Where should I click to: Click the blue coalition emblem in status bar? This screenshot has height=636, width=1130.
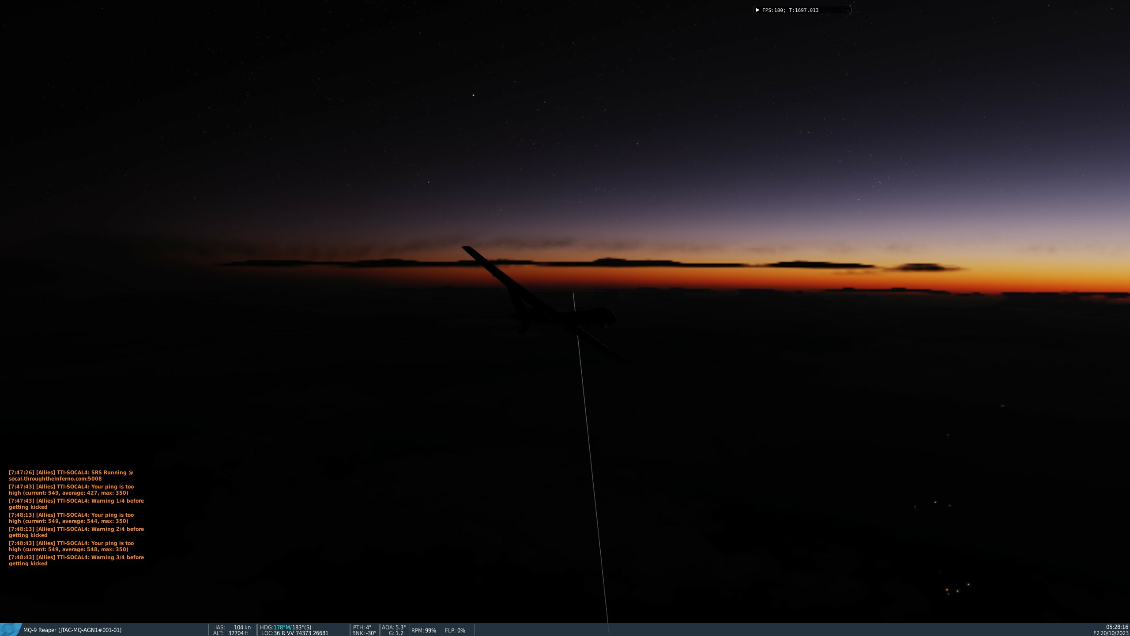10,630
